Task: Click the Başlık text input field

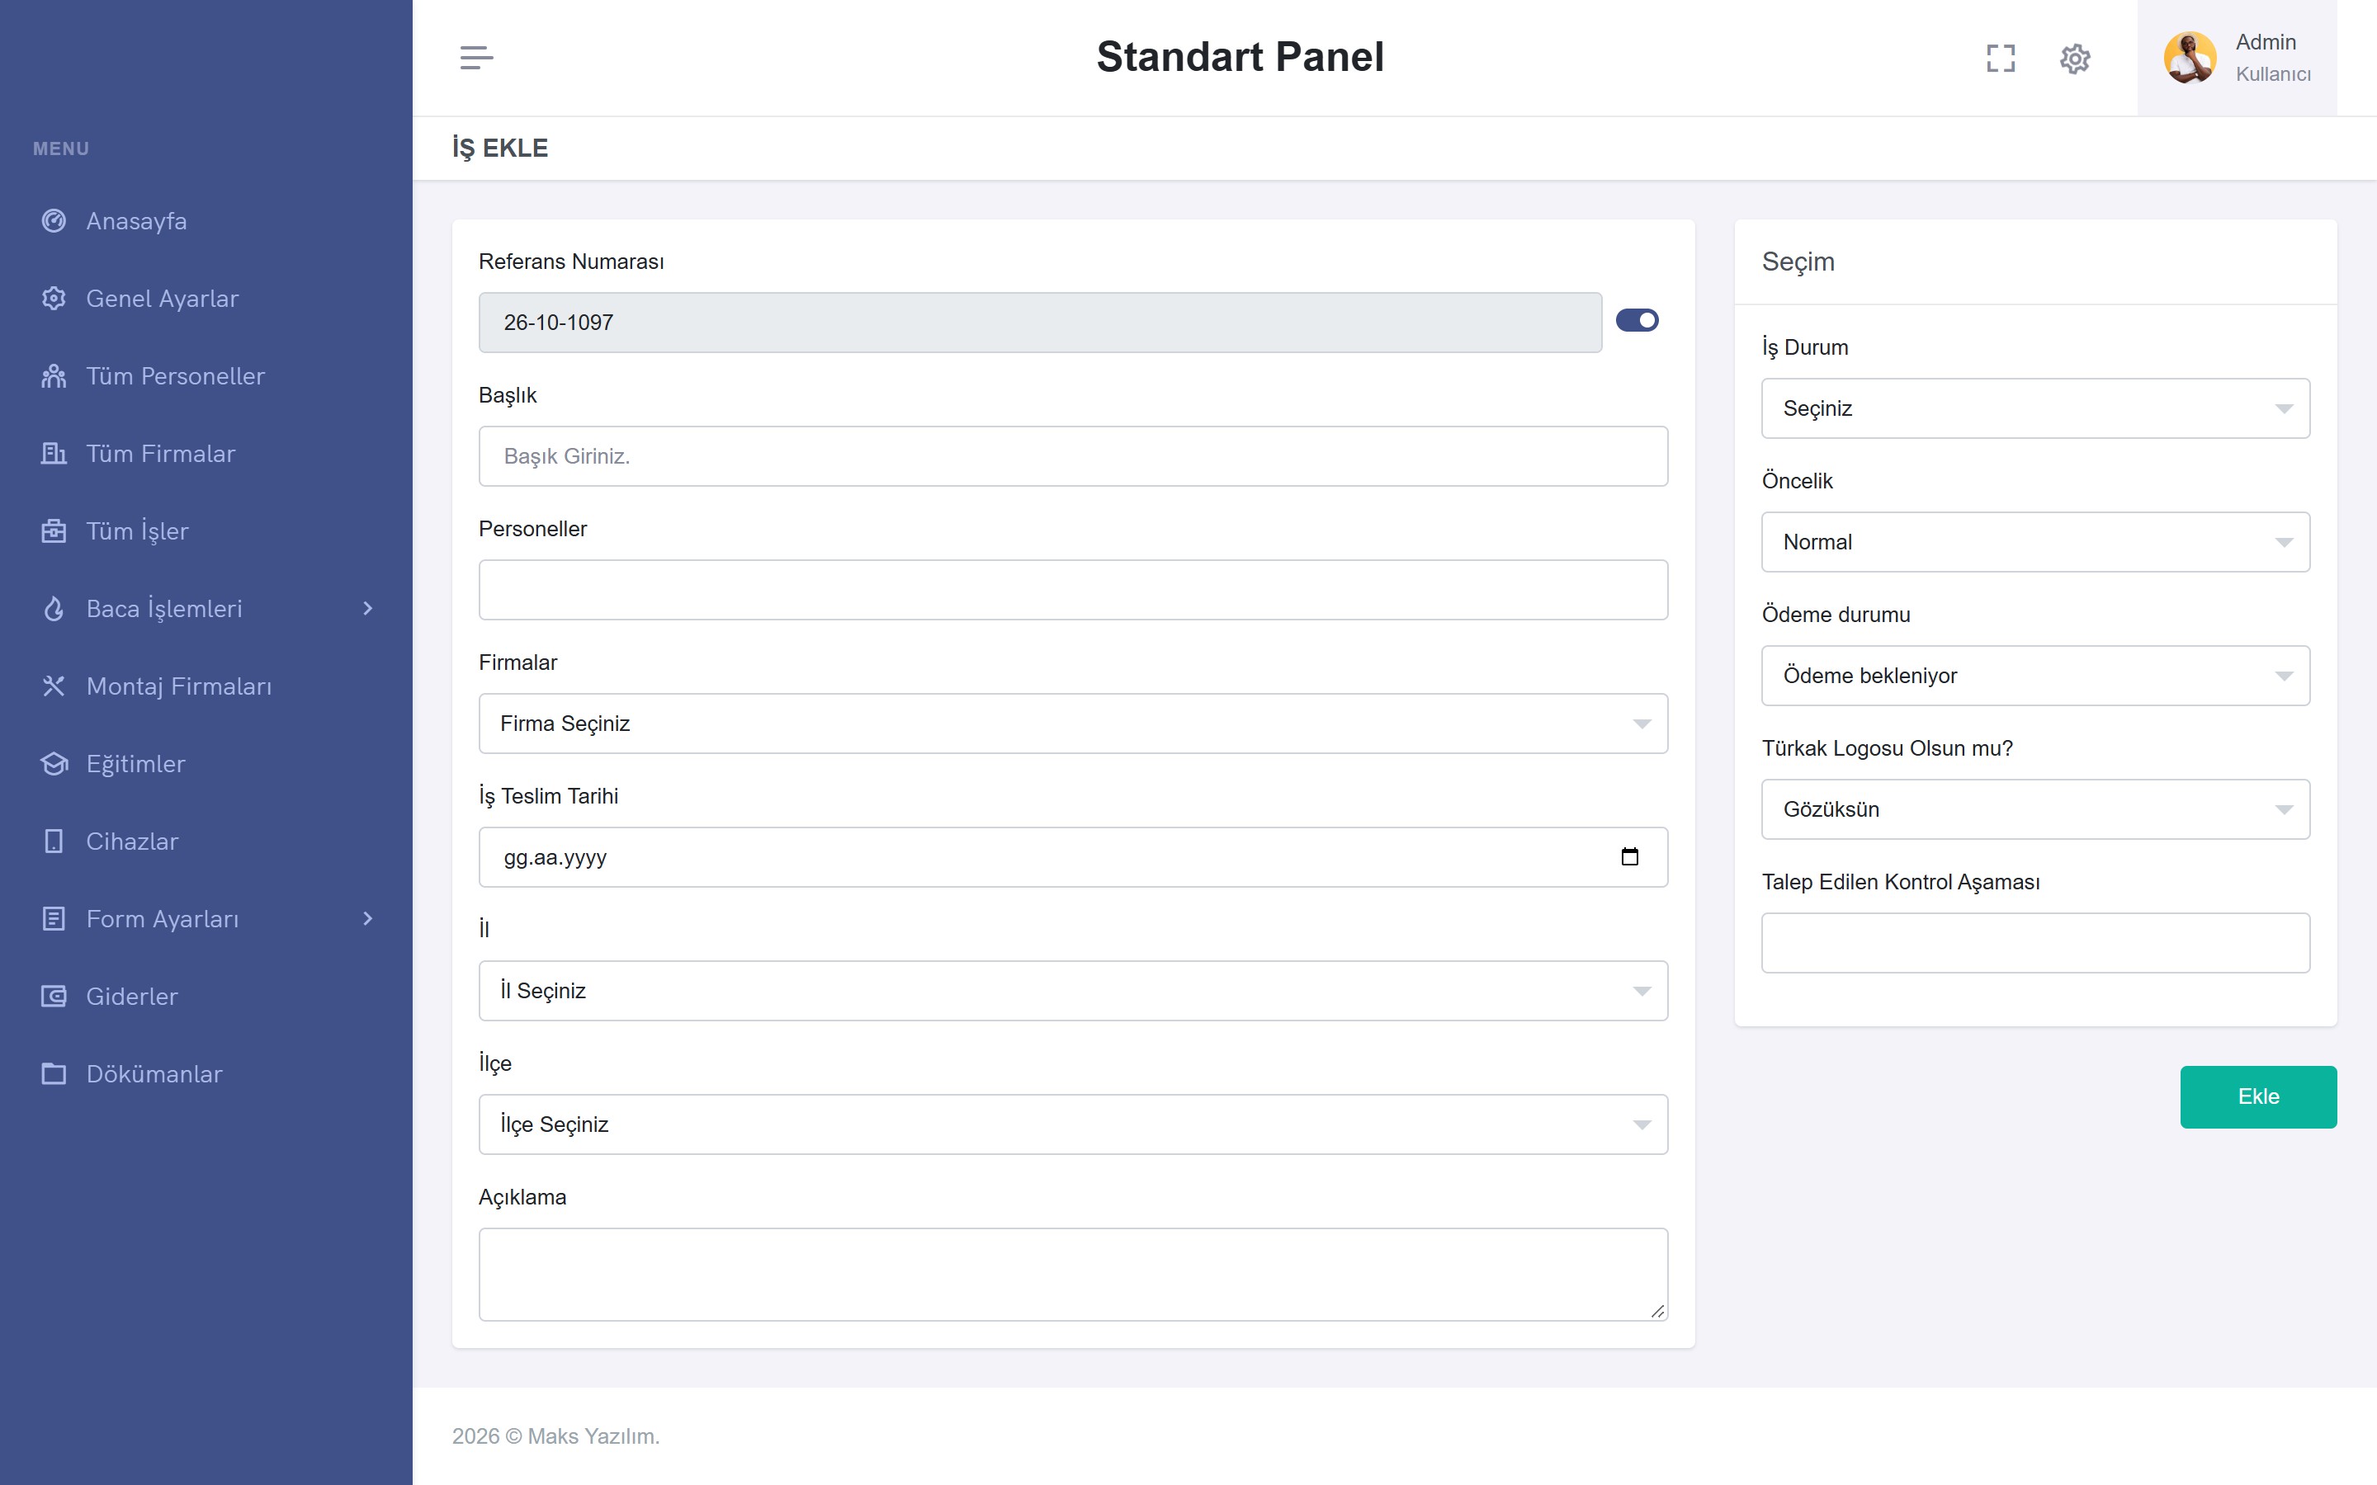Action: coord(1073,457)
